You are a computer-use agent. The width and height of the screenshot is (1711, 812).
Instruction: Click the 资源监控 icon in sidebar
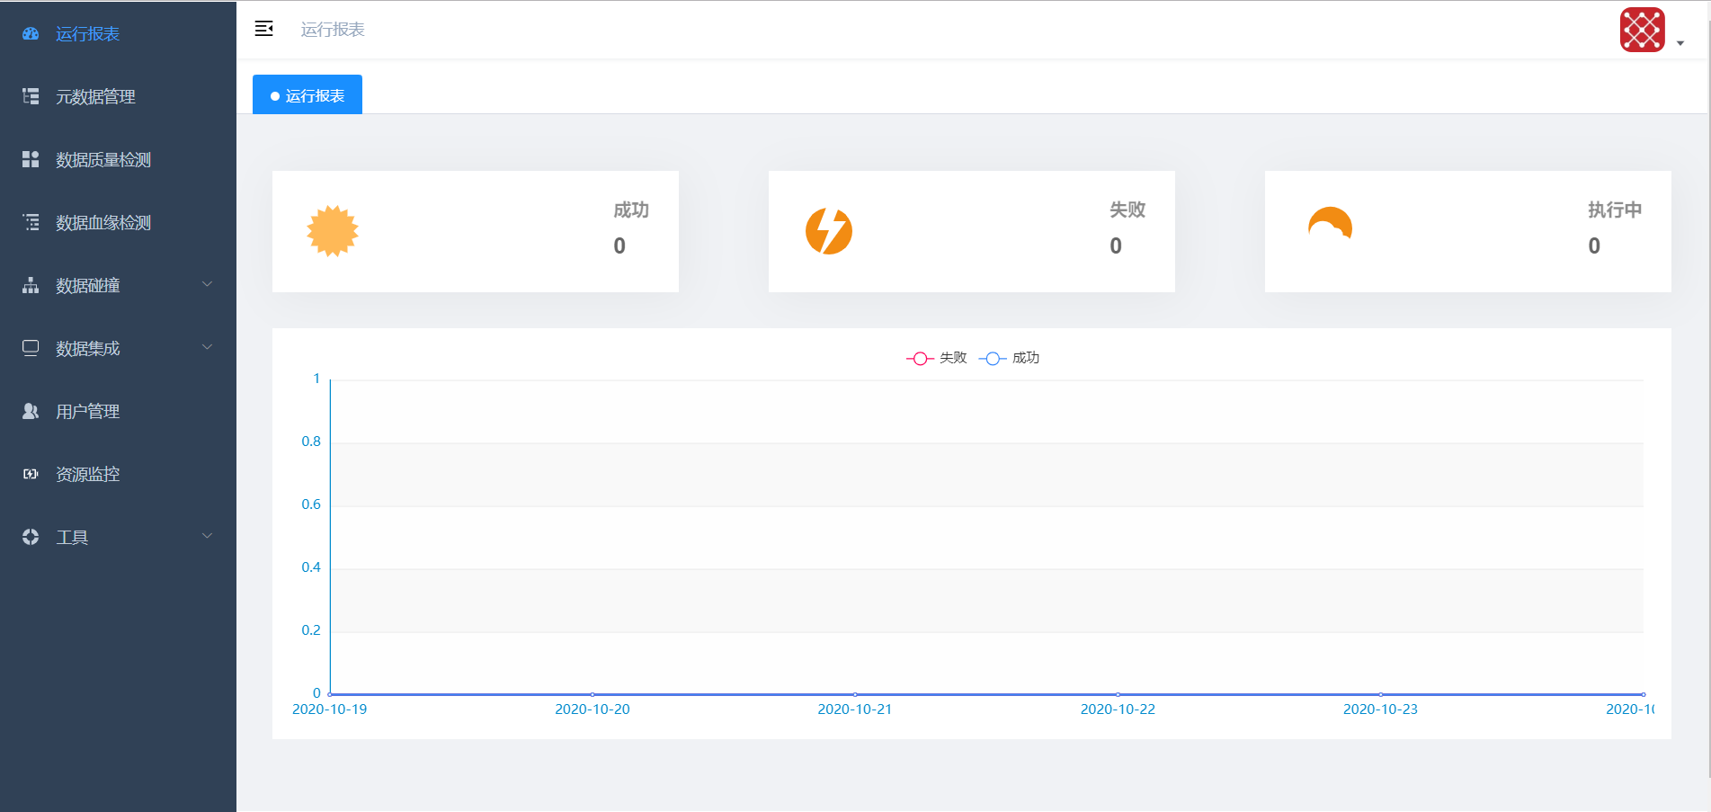[x=31, y=474]
